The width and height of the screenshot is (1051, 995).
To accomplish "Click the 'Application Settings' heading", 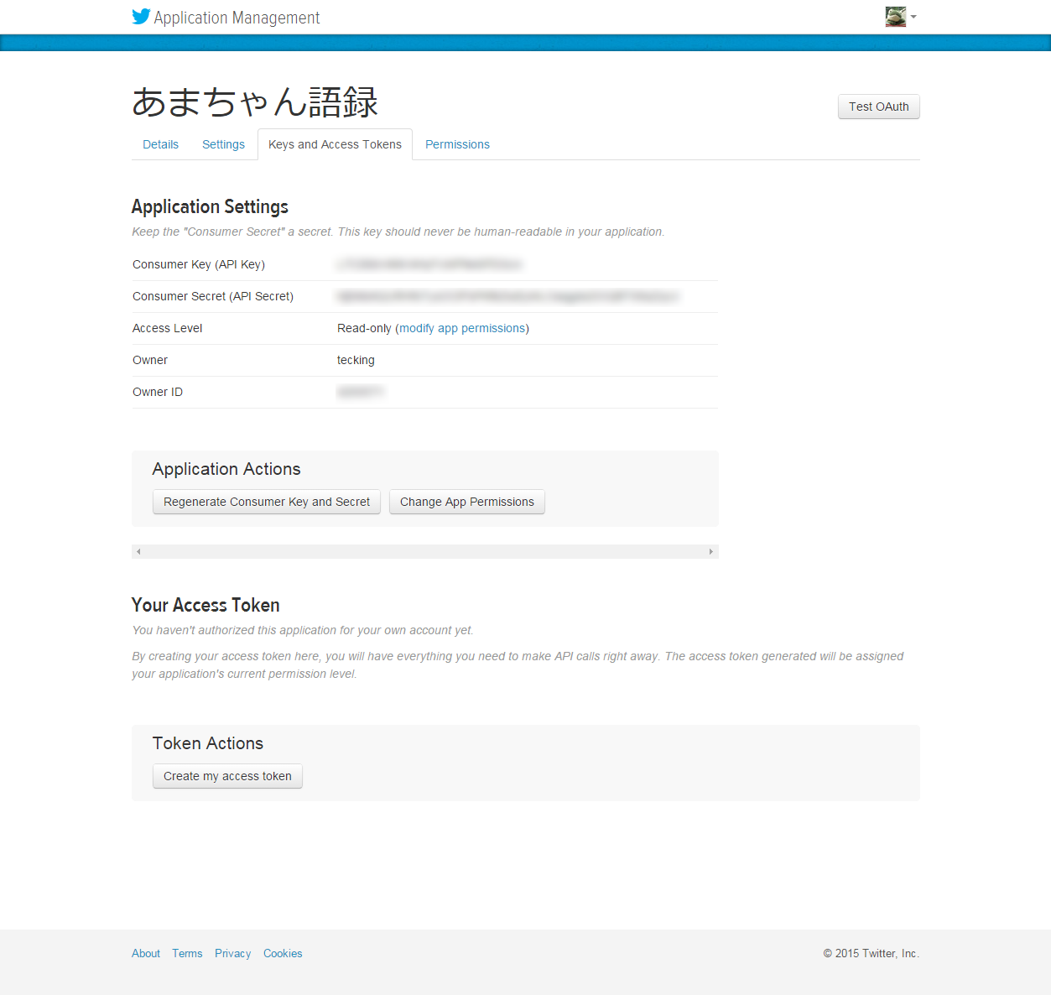I will 210,206.
